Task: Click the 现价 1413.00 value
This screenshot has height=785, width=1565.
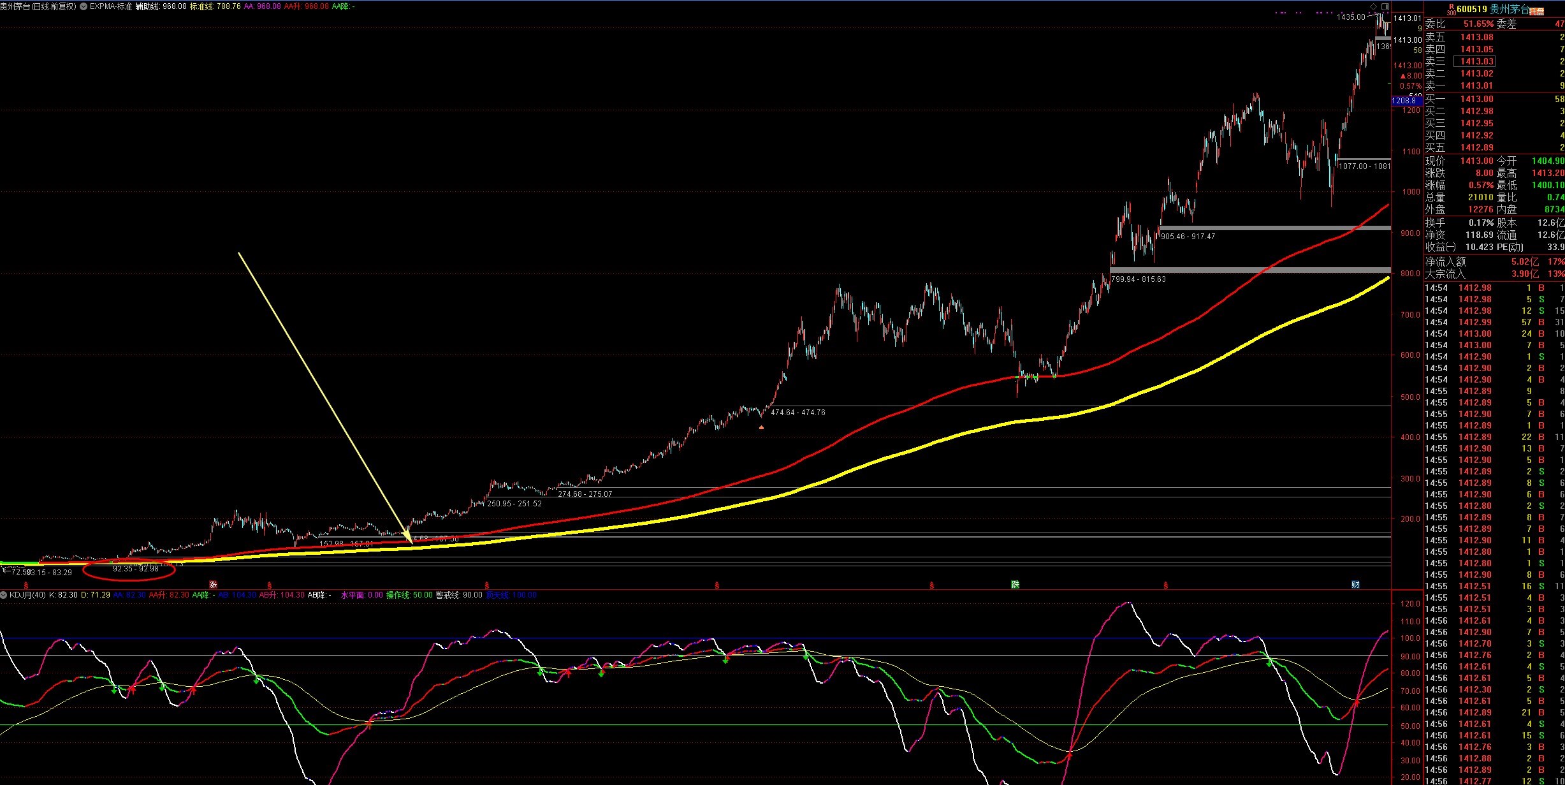Action: pos(1477,161)
